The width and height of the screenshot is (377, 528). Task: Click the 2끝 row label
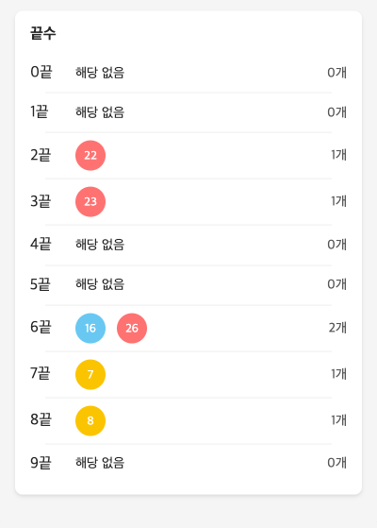point(41,155)
